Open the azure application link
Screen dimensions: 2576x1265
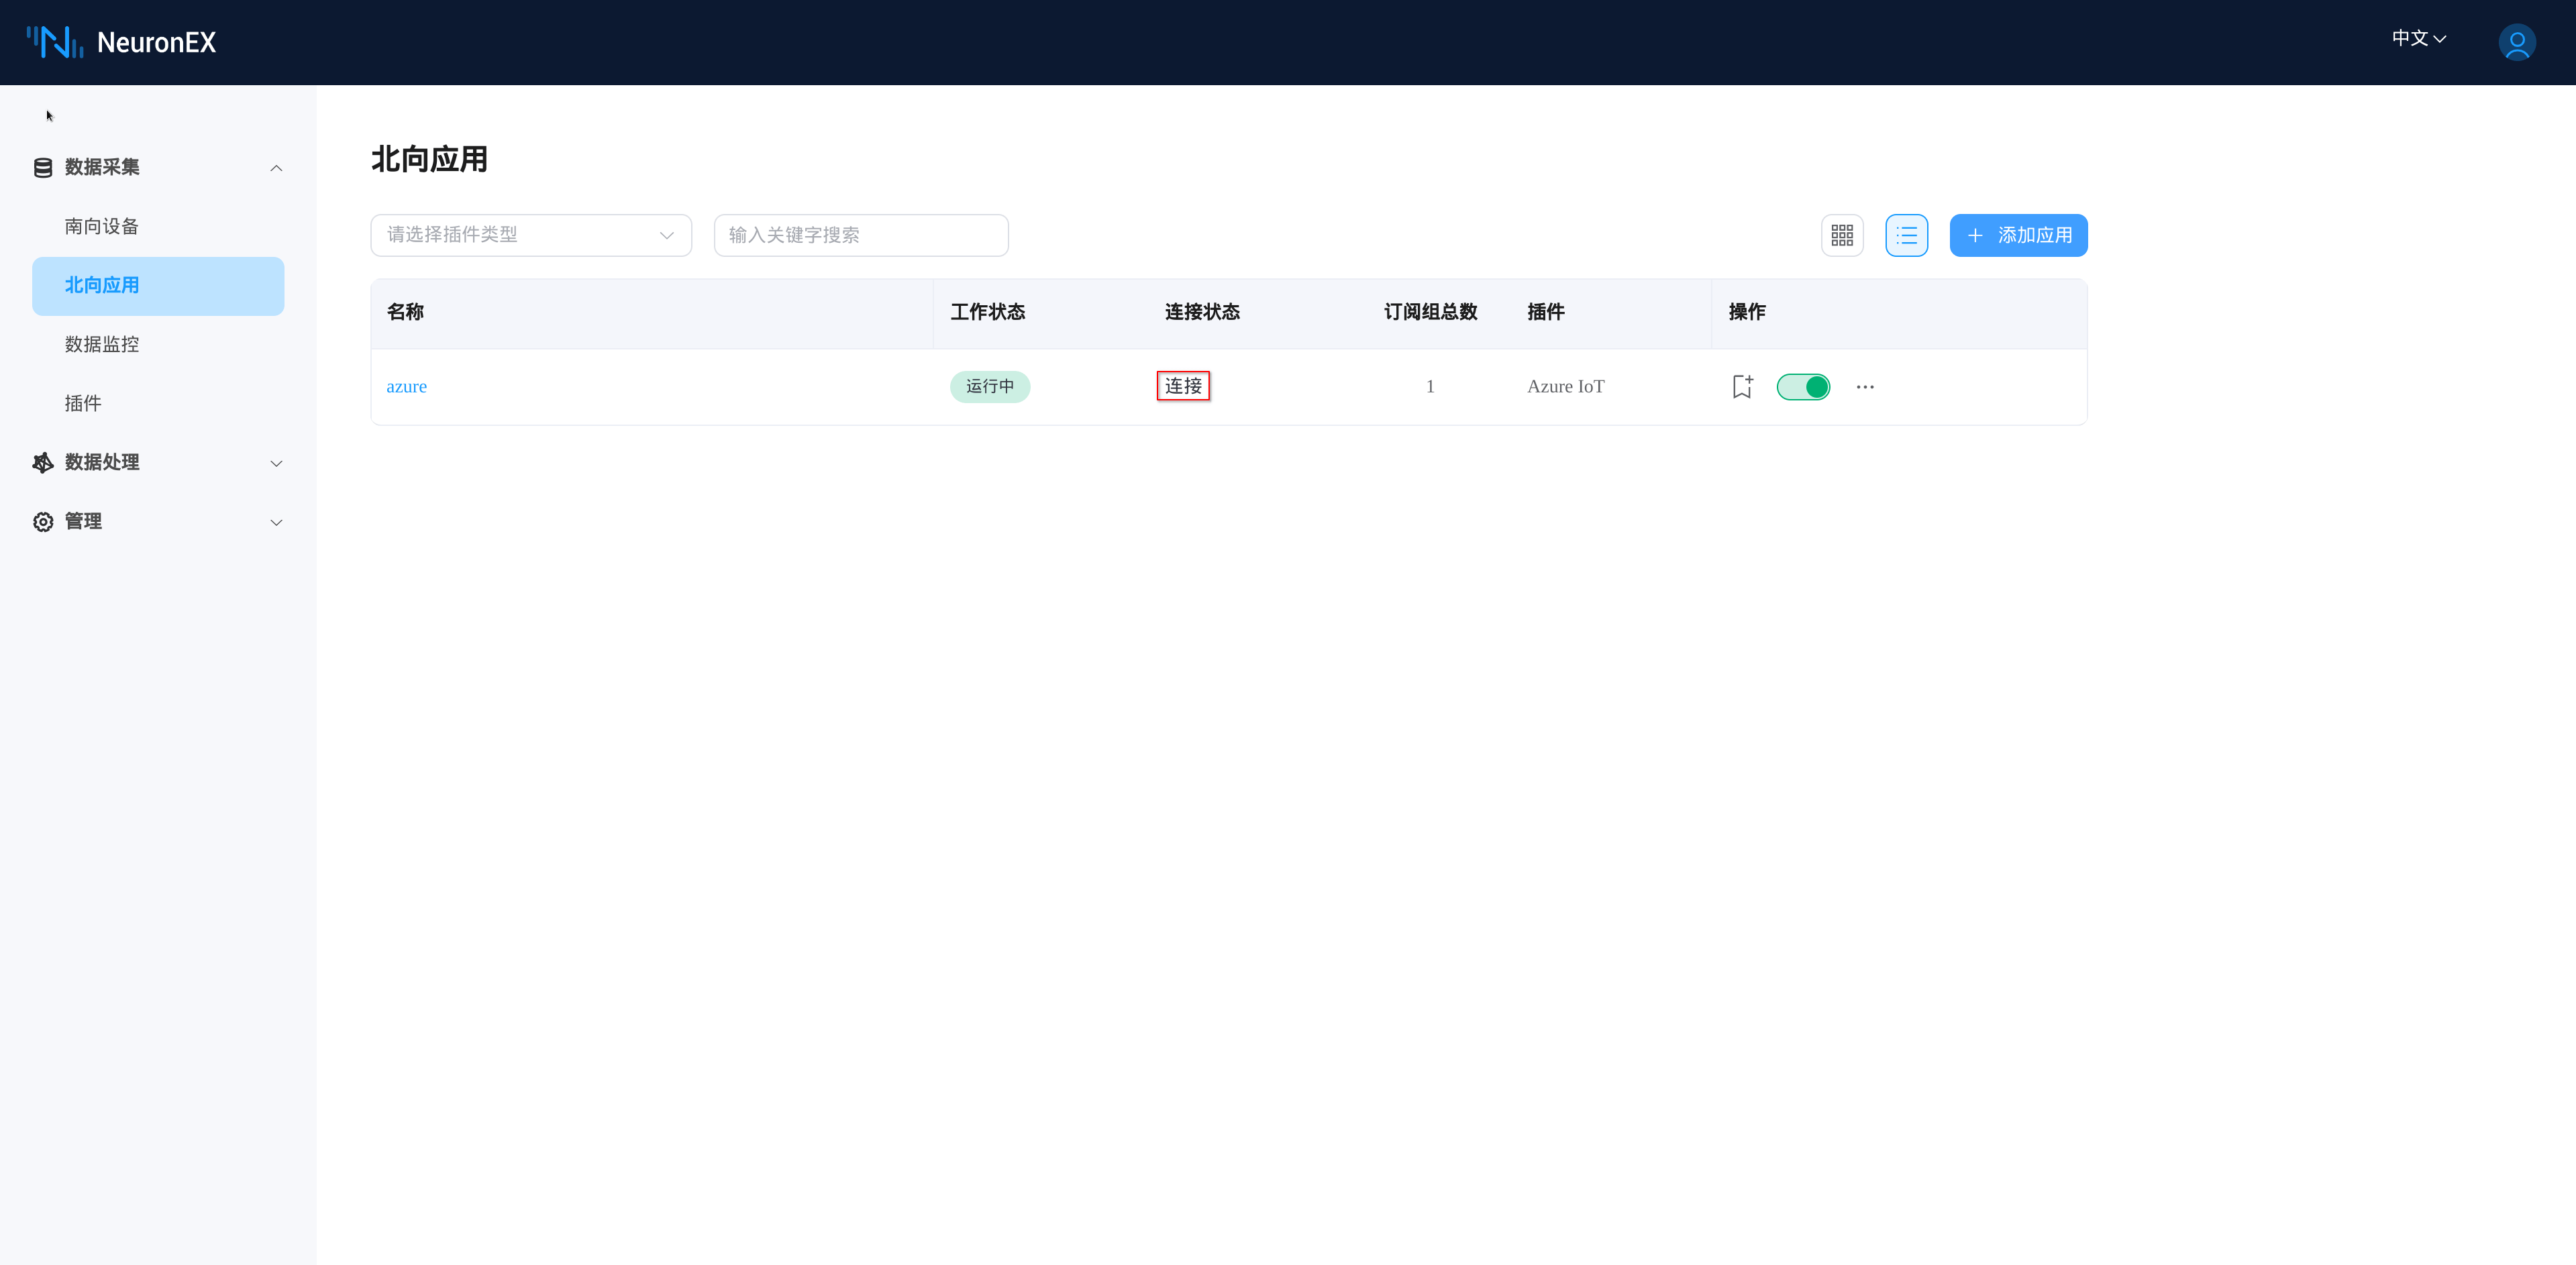406,386
